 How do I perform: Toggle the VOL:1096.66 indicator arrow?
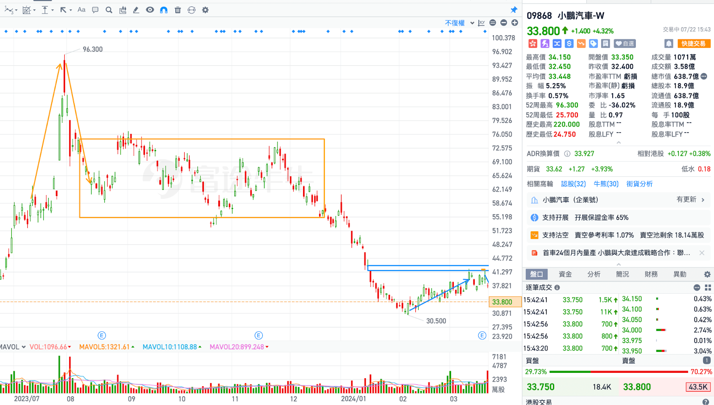click(70, 347)
